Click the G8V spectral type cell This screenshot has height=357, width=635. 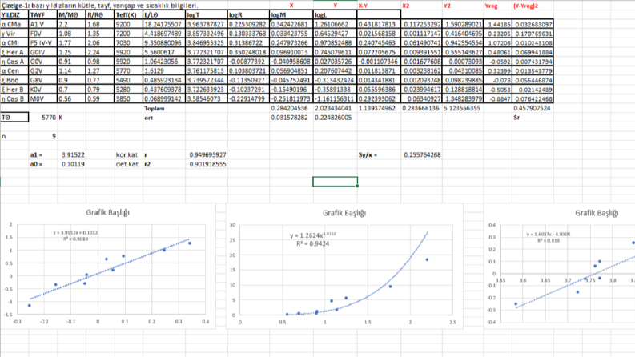click(x=43, y=80)
